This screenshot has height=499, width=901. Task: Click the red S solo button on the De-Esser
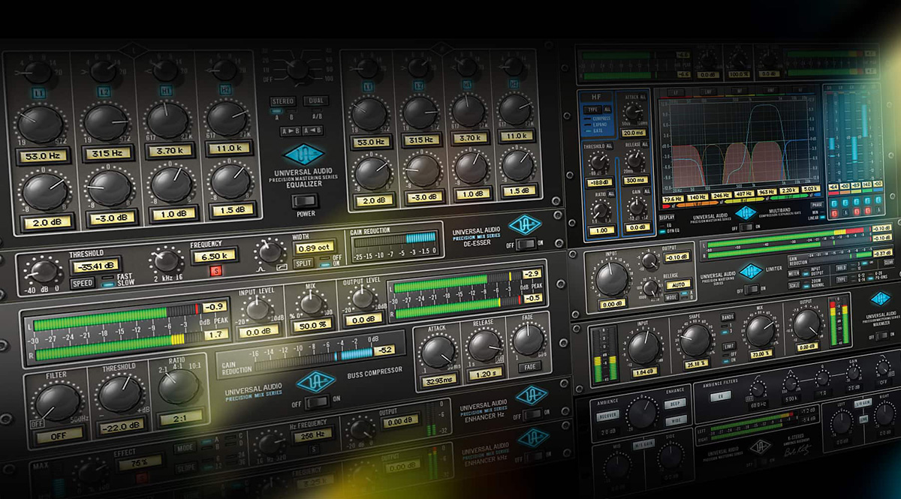coord(215,270)
